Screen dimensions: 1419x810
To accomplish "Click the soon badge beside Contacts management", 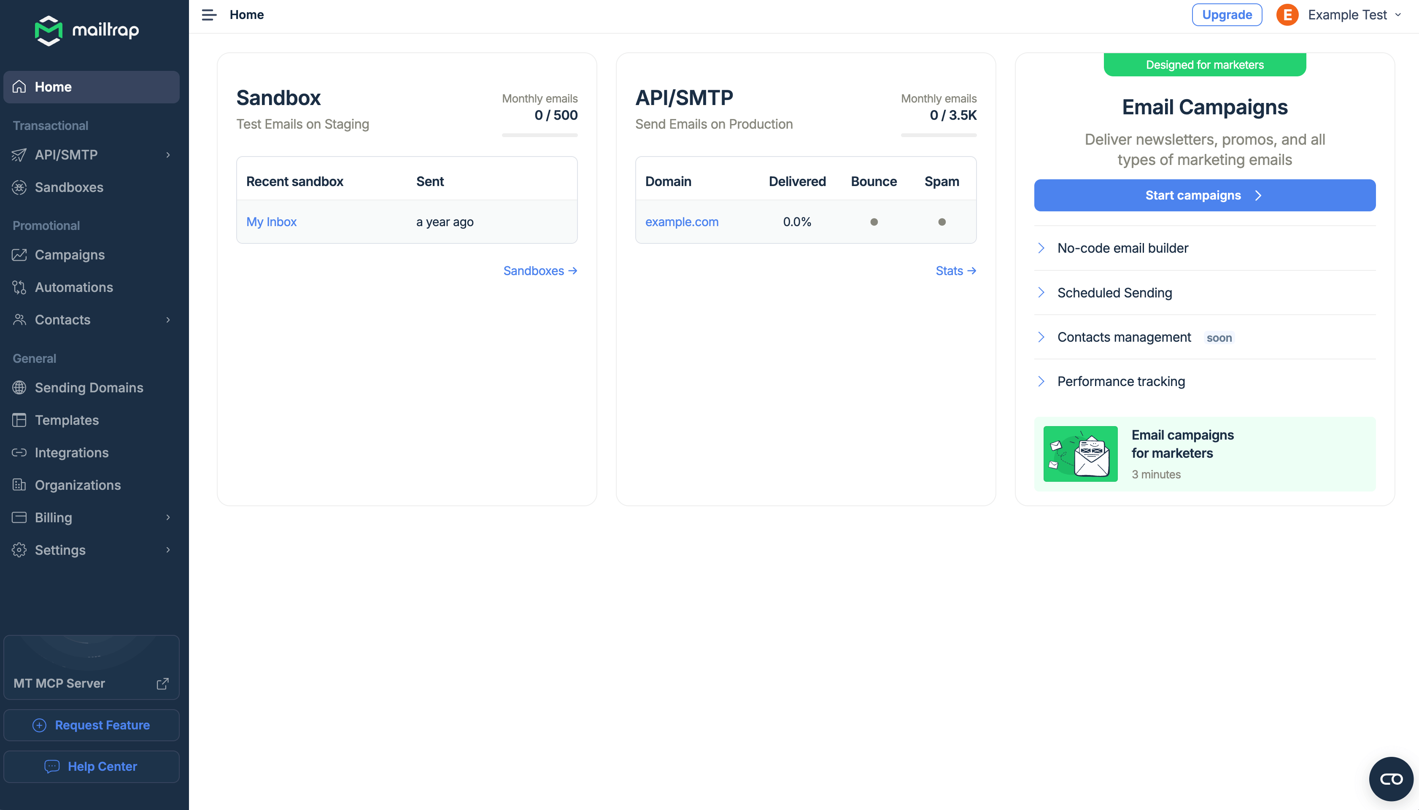I will (x=1219, y=337).
